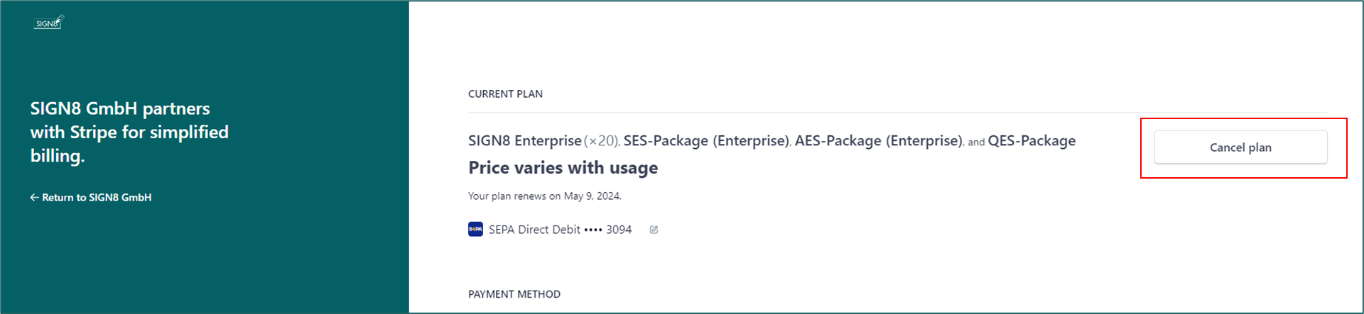Select the PAYMENT METHOD section heading
The width and height of the screenshot is (1364, 314).
point(514,294)
